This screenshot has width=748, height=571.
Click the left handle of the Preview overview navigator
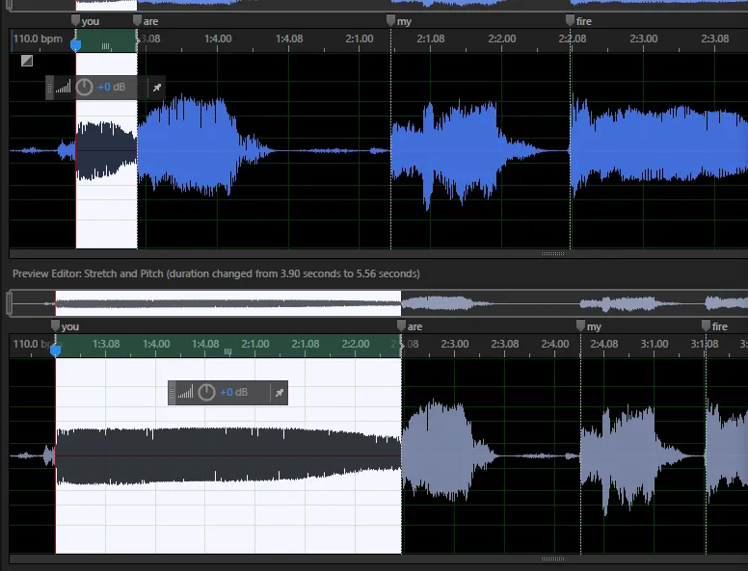coord(10,304)
